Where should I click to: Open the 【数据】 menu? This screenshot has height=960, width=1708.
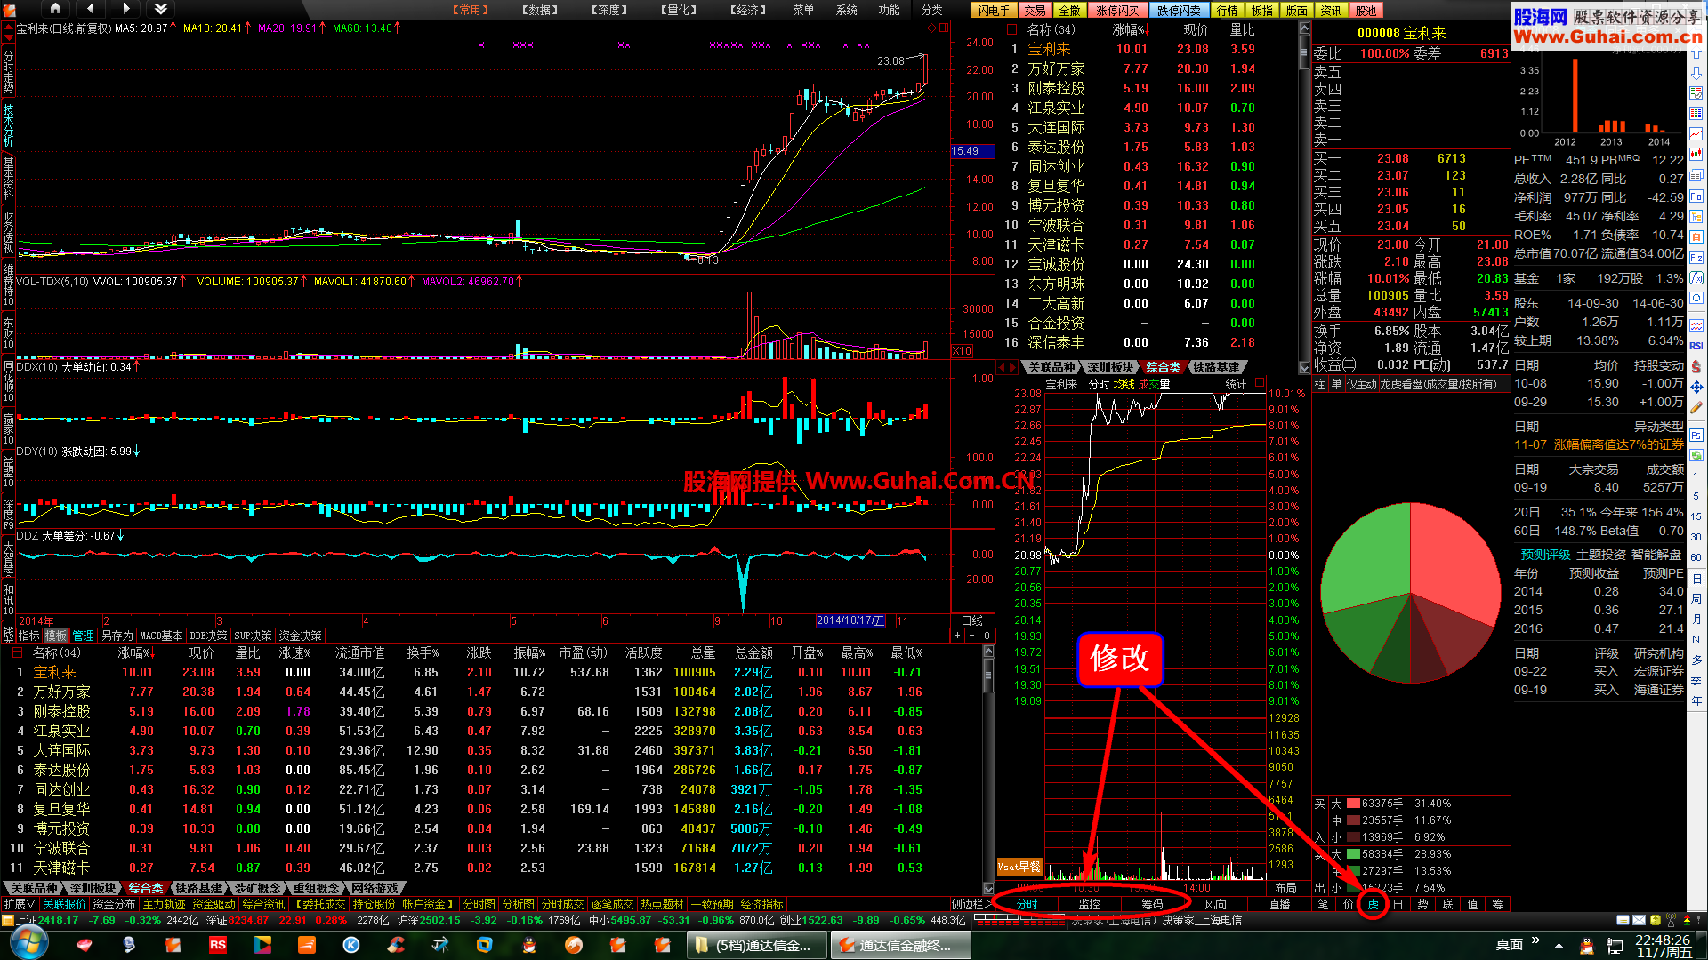pyautogui.click(x=540, y=10)
